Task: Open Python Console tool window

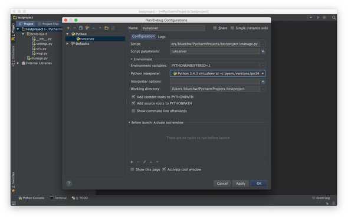Action: [31, 198]
